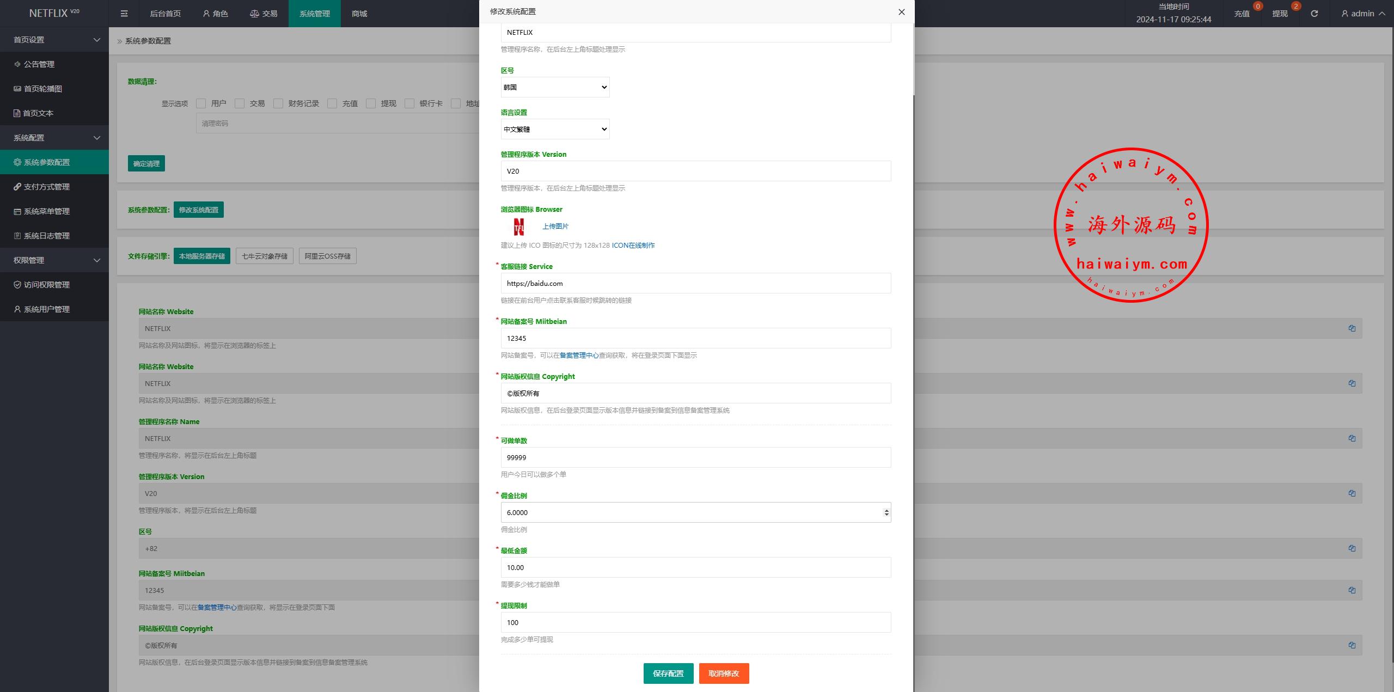
Task: Click the refresh icon in top bar
Action: click(x=1314, y=14)
